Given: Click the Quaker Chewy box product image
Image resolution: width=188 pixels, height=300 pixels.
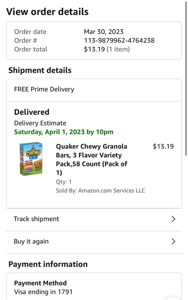Looking at the screenshot, I should coord(31,159).
